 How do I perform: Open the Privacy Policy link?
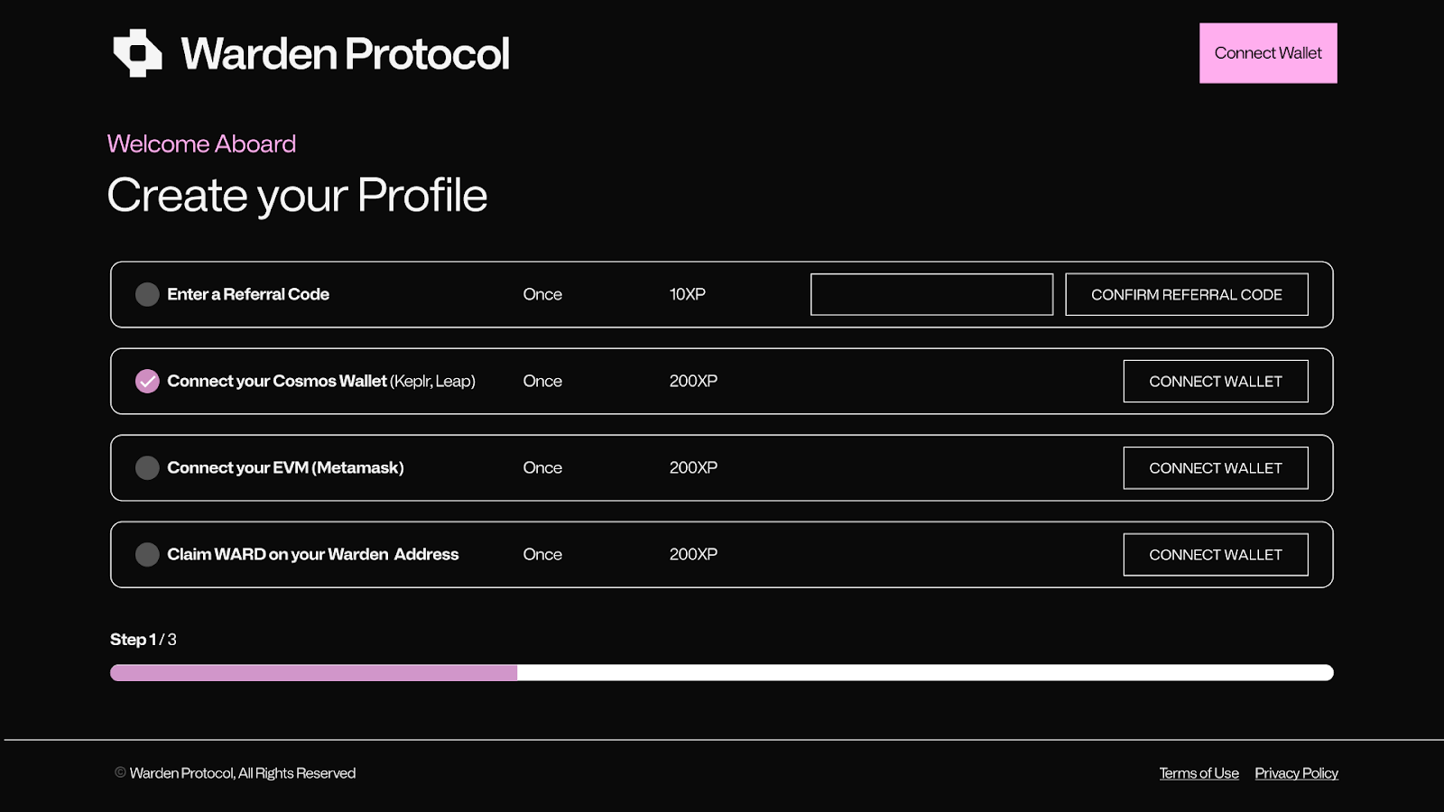(x=1296, y=773)
